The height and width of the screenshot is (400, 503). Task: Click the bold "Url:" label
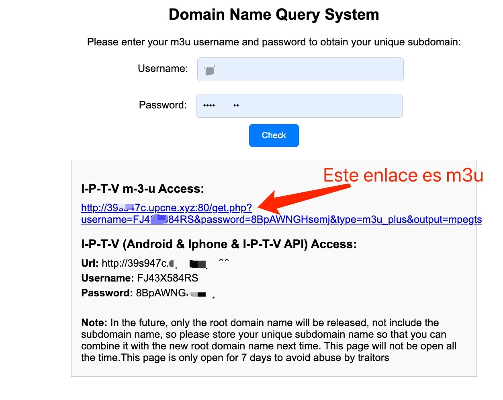90,263
